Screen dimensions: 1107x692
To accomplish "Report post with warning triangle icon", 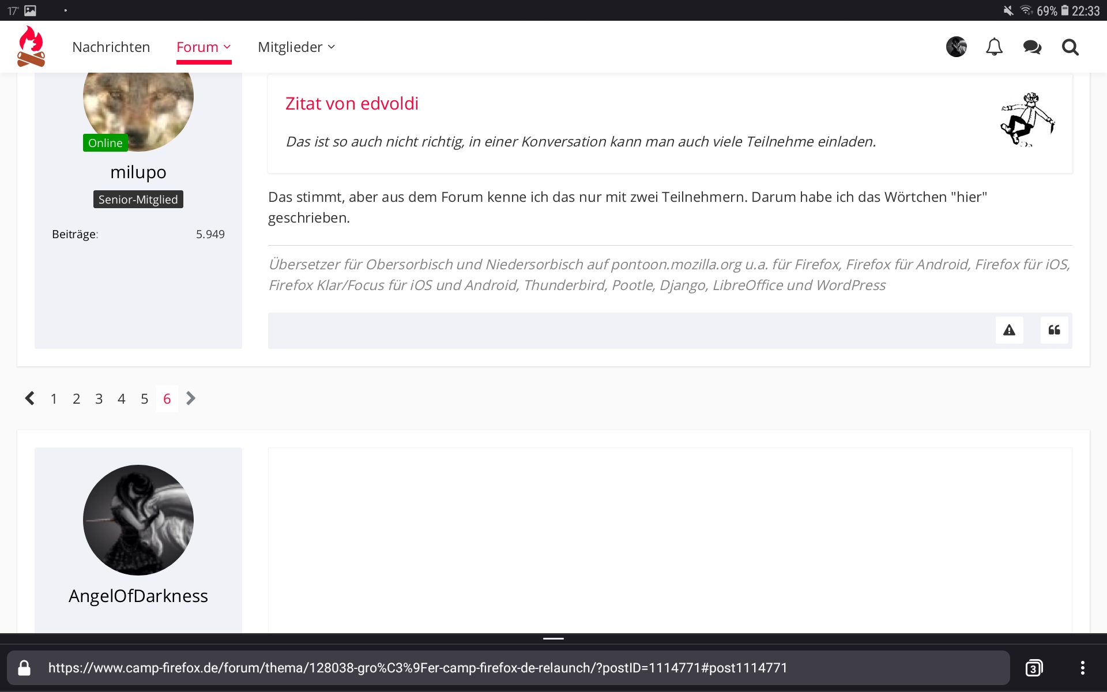I will (1009, 330).
